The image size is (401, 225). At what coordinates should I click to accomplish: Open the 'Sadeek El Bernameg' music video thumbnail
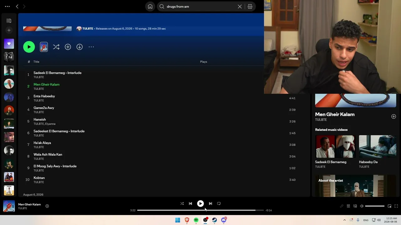pyautogui.click(x=335, y=146)
